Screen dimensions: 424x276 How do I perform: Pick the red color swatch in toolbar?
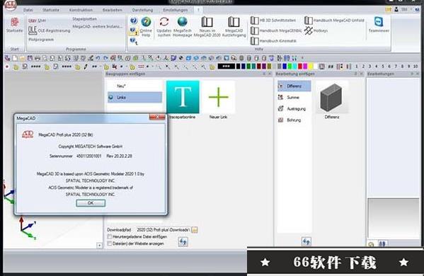click(x=300, y=67)
